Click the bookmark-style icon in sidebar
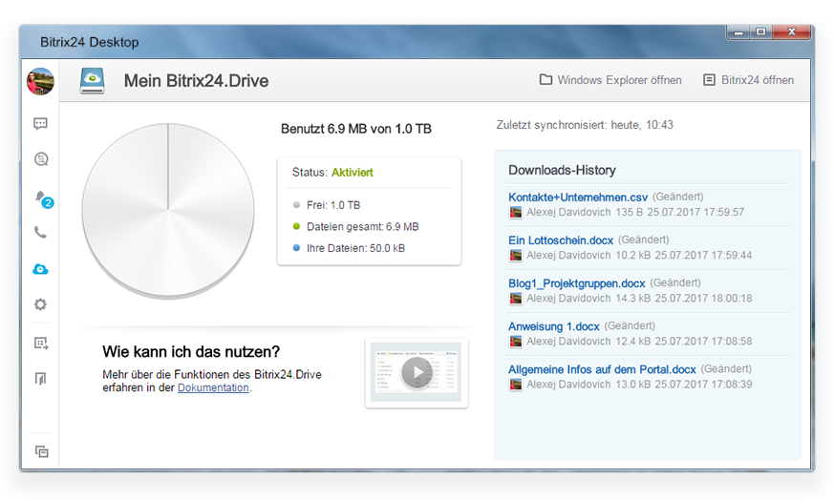The image size is (834, 500). click(40, 378)
